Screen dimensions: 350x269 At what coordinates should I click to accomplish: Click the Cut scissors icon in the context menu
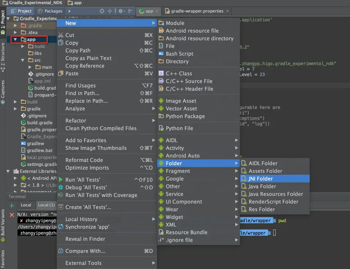pyautogui.click(x=61, y=35)
